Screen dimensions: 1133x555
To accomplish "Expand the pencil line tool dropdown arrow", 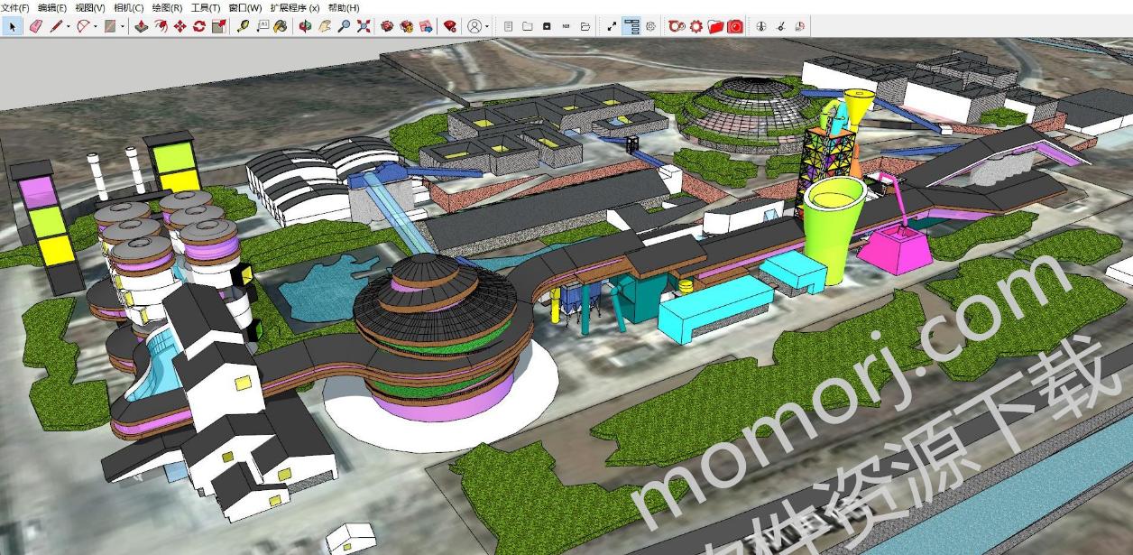I will (68, 26).
